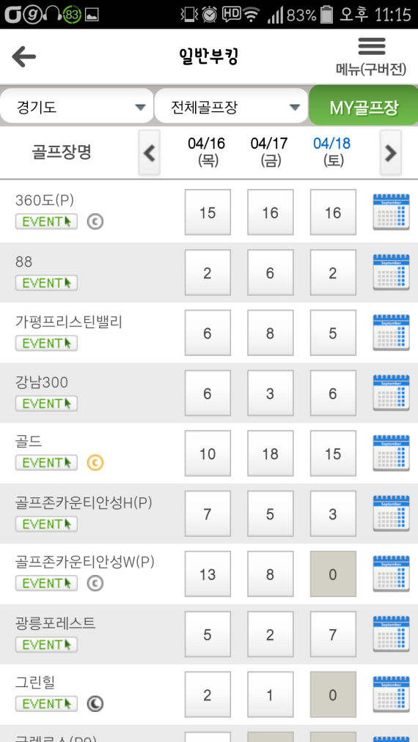Open the calendar icon for 골드
Image resolution: width=418 pixels, height=742 pixels.
point(391,453)
